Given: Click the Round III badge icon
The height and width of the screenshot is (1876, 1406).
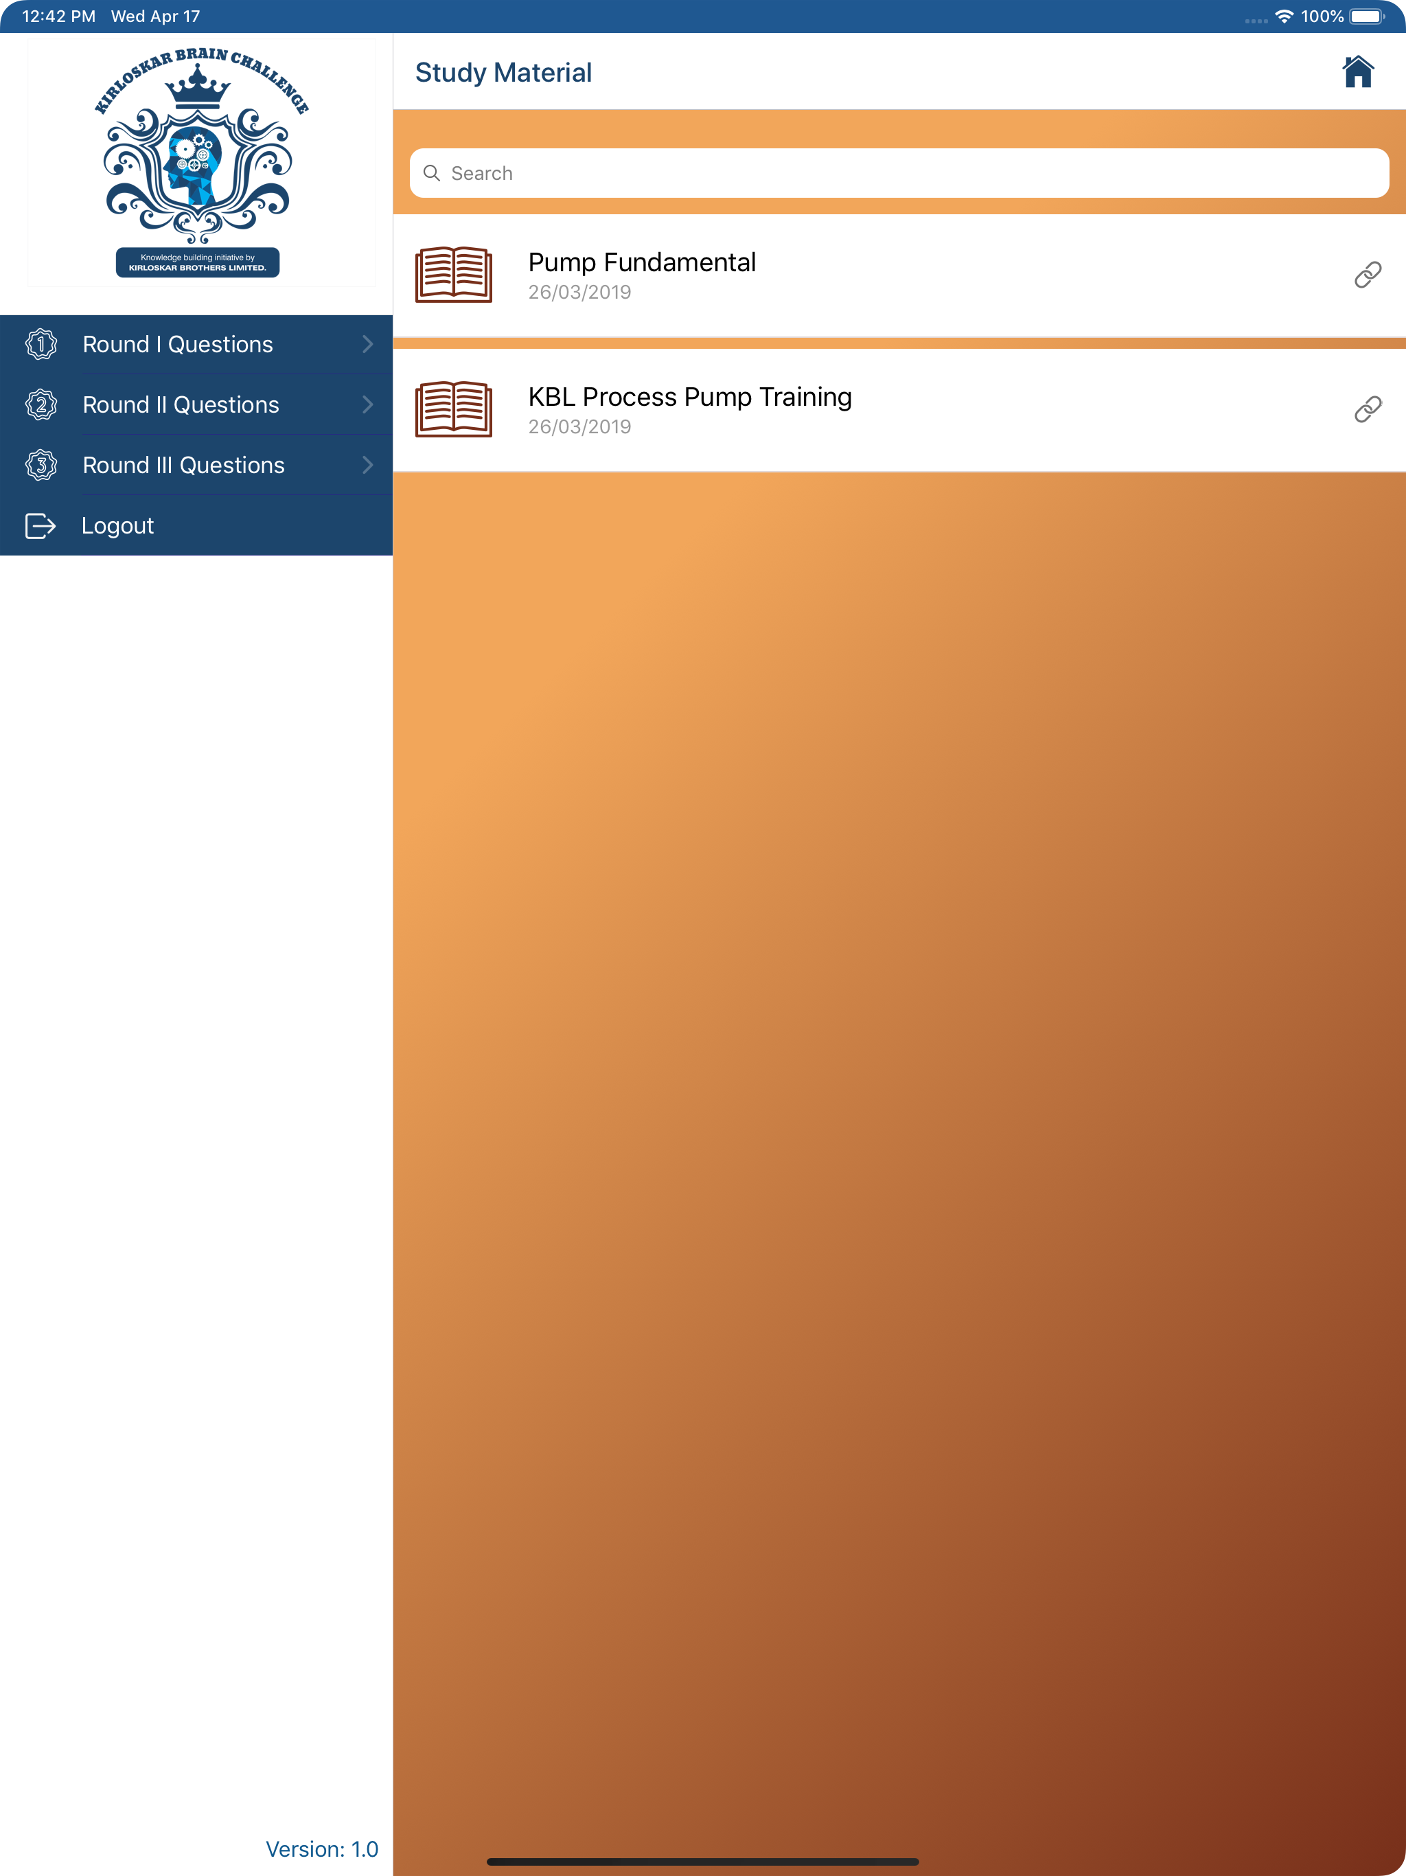Looking at the screenshot, I should point(41,465).
